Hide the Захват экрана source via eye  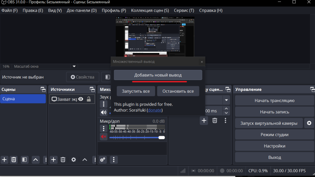click(x=81, y=99)
